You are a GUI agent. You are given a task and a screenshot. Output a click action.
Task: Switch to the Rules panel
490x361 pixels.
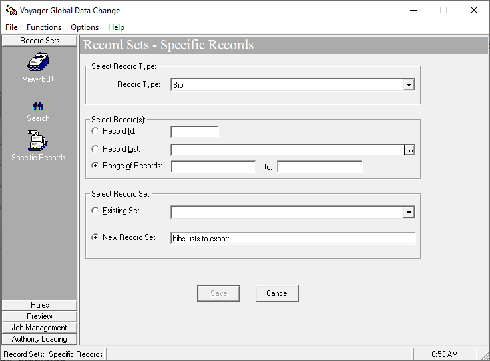tap(39, 305)
